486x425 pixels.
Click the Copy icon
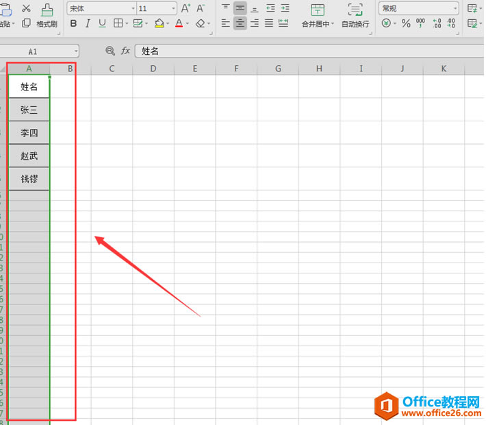[x=26, y=23]
